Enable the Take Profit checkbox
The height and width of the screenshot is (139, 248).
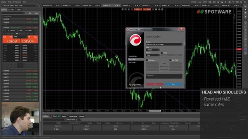point(170,60)
